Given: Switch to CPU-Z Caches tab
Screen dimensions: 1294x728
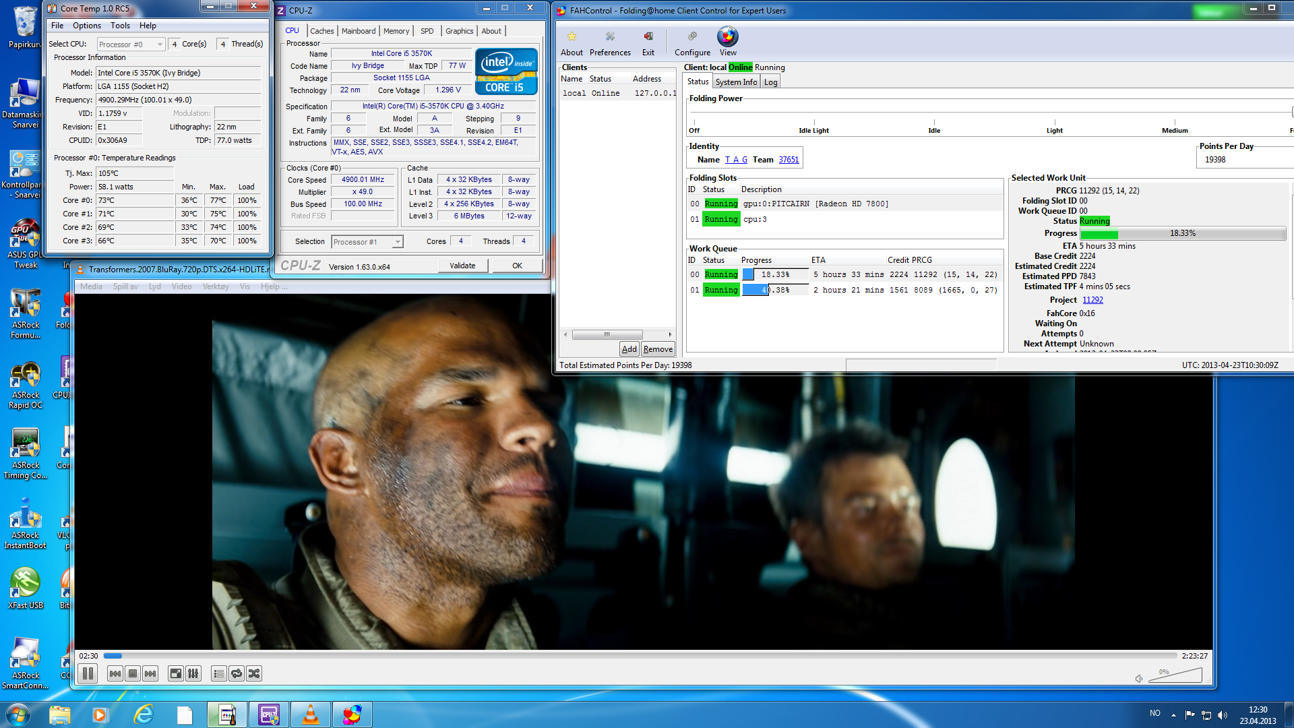Looking at the screenshot, I should tap(321, 31).
